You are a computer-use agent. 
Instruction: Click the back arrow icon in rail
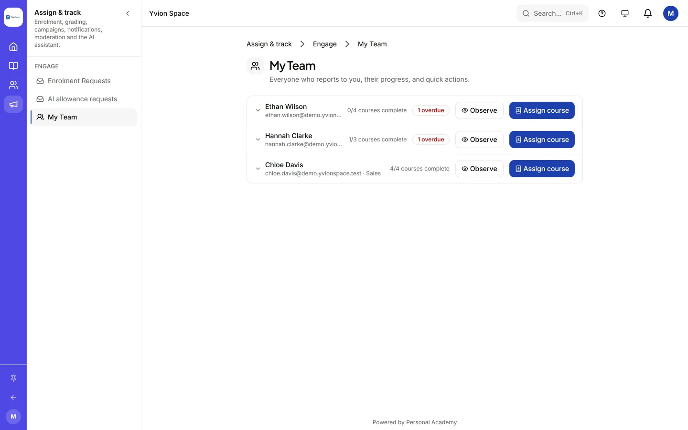tap(13, 398)
